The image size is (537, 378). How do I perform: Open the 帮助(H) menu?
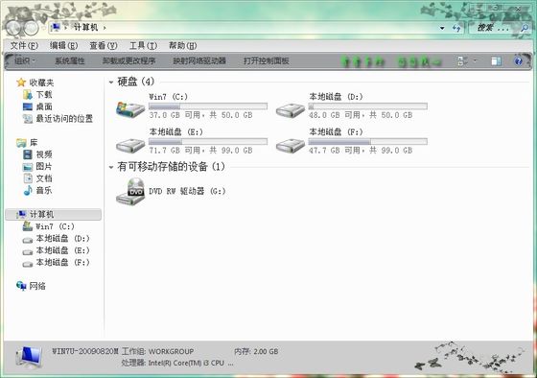click(x=182, y=46)
